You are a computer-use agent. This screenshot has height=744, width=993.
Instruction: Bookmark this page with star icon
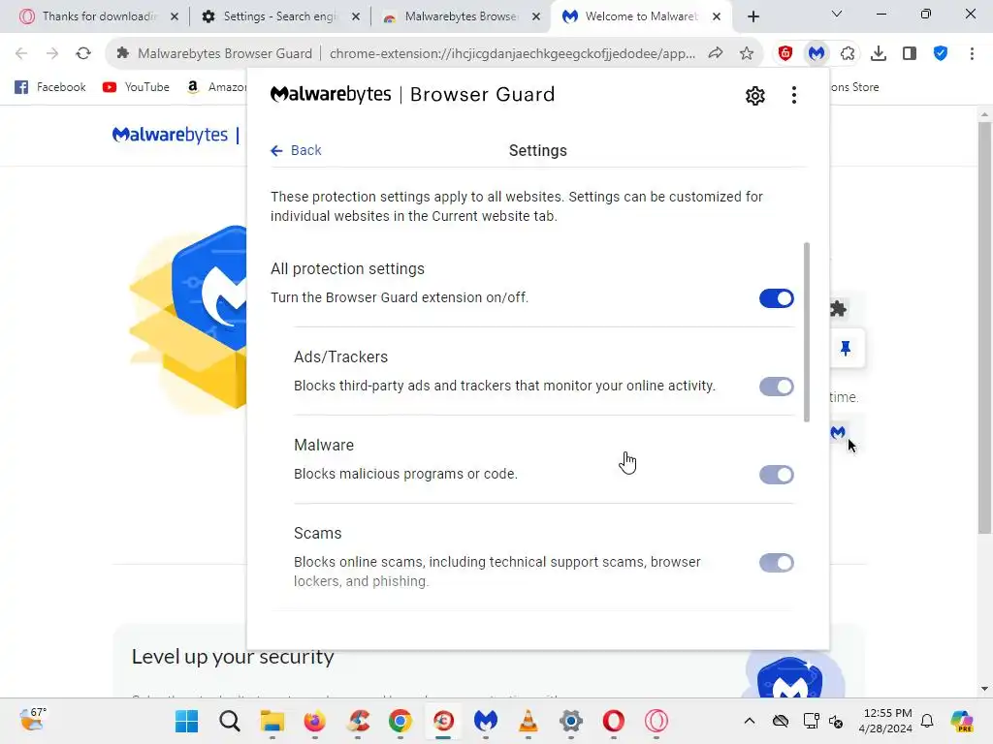point(747,54)
